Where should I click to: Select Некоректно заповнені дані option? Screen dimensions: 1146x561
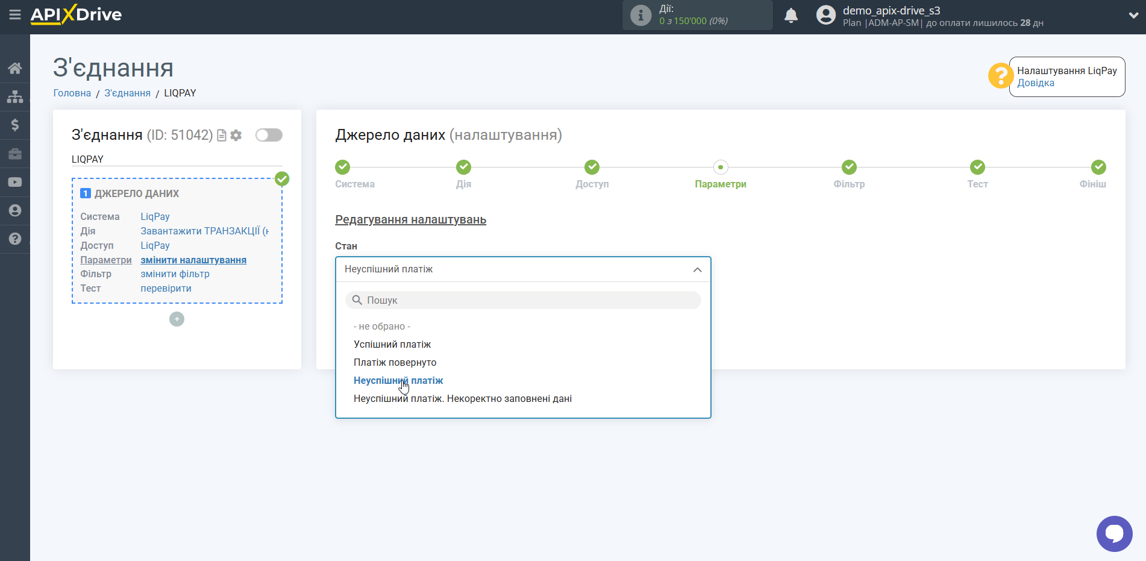(x=463, y=398)
